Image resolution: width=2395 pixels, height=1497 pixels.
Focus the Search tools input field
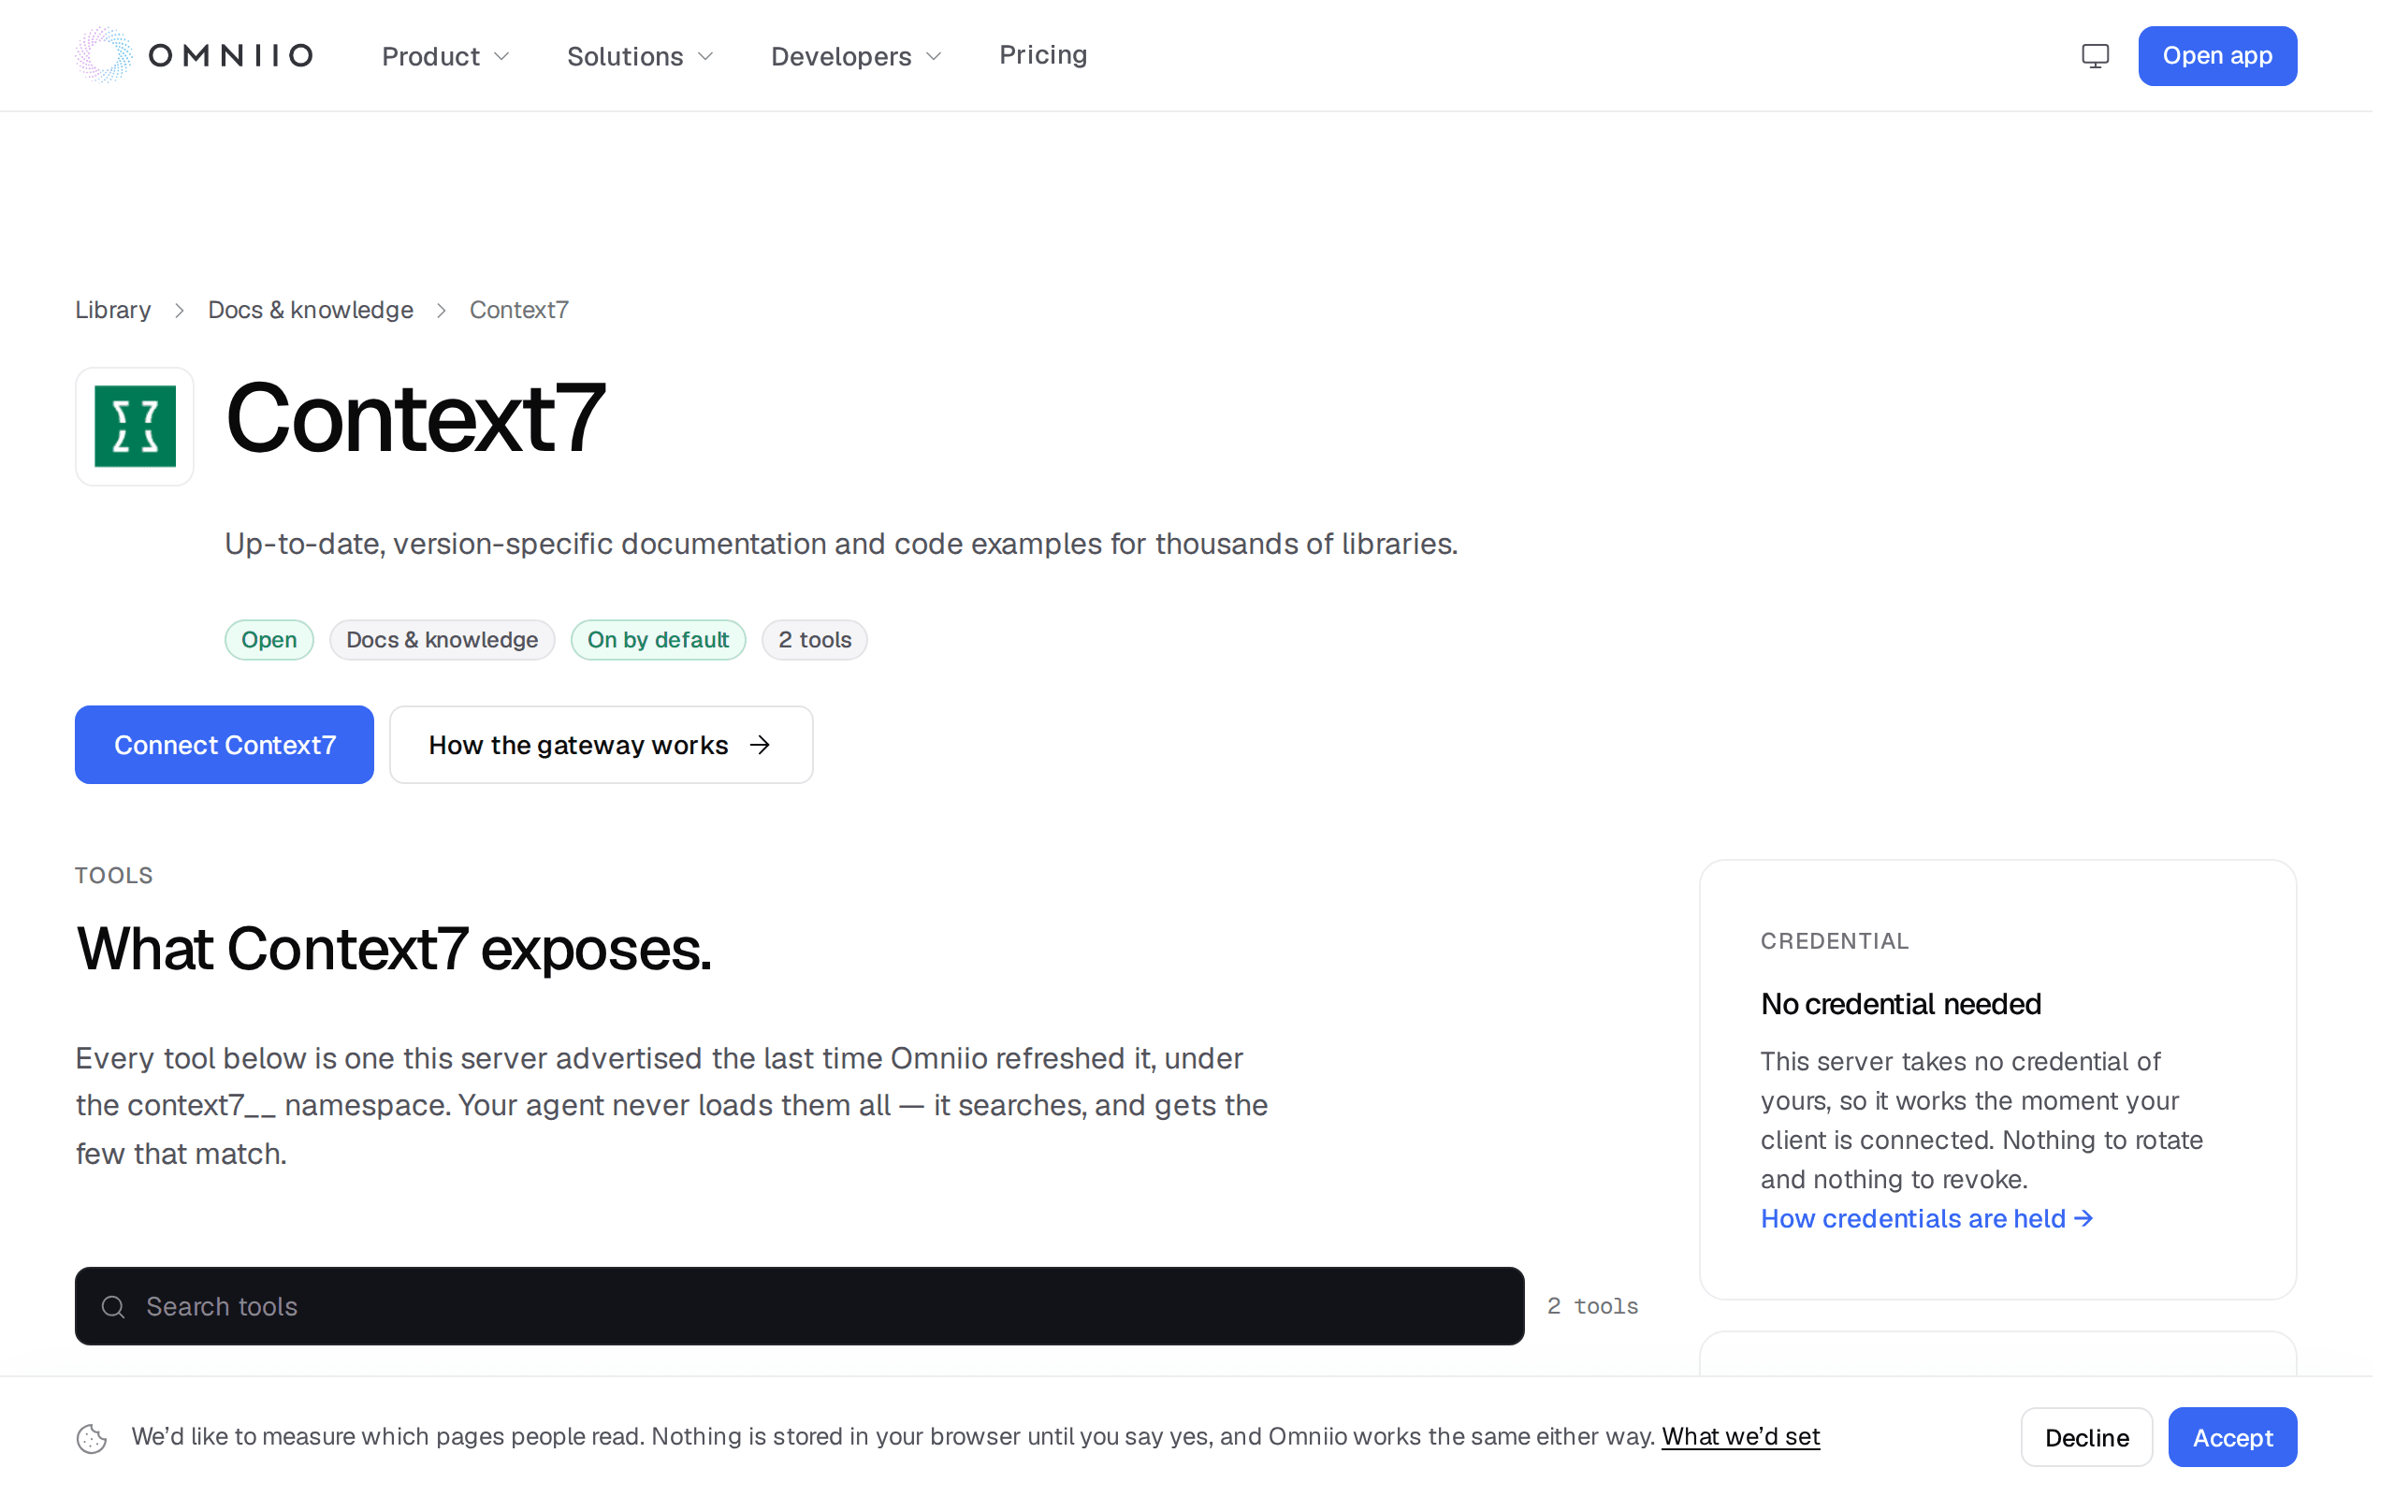[800, 1307]
